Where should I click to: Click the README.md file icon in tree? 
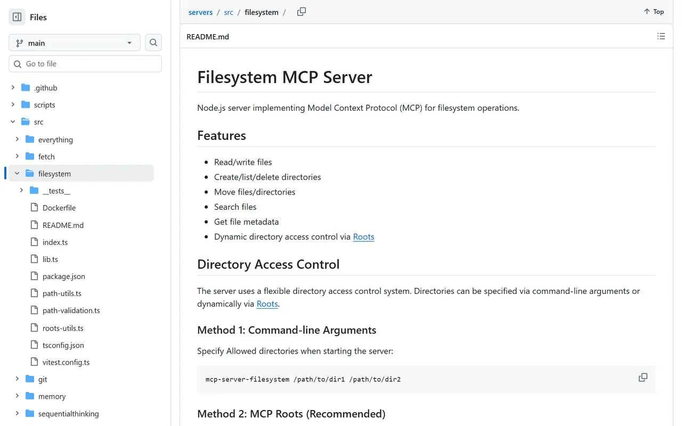tap(34, 225)
